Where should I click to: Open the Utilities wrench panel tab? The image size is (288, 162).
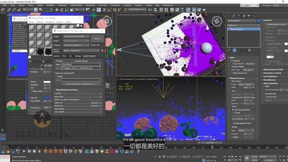point(254,16)
